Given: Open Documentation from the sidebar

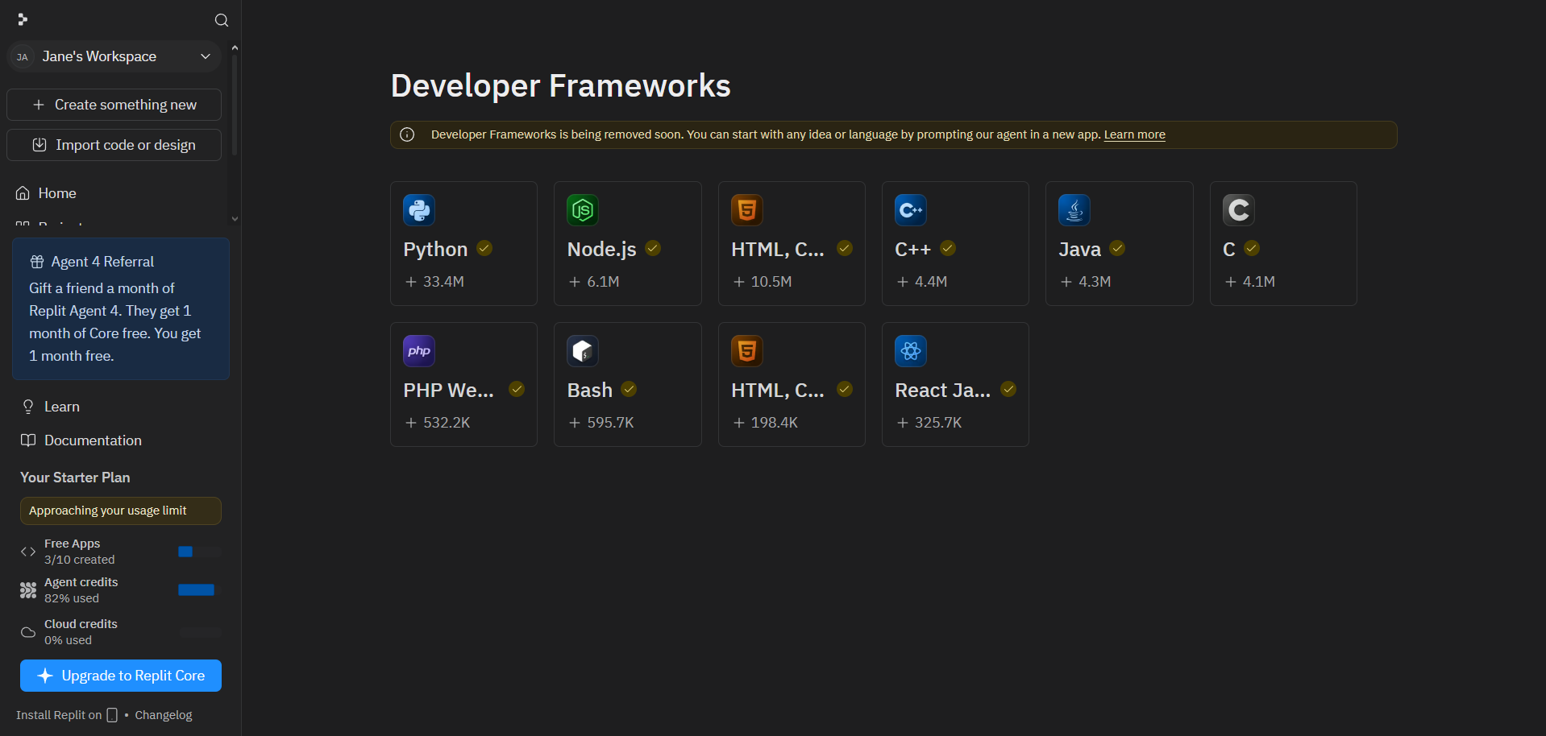Looking at the screenshot, I should 93,440.
